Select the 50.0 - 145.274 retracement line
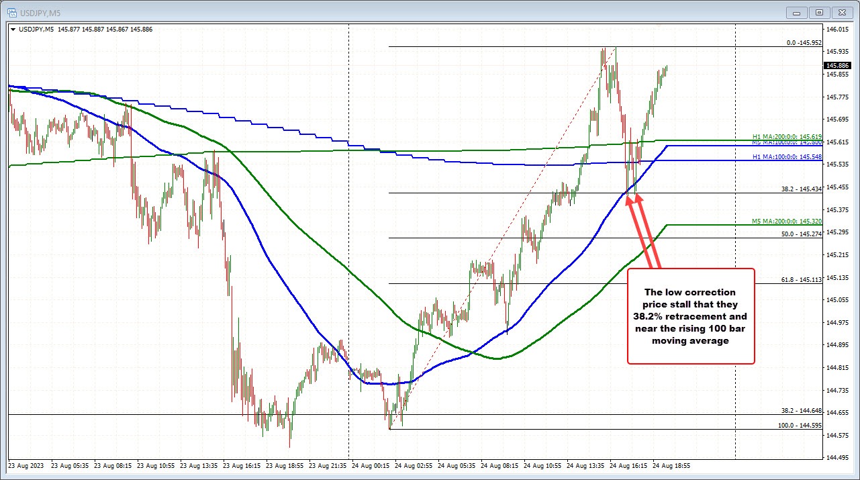This screenshot has width=860, height=480. (470, 236)
